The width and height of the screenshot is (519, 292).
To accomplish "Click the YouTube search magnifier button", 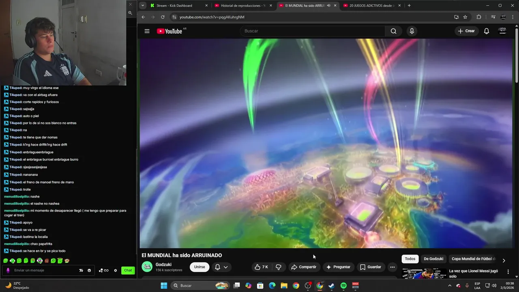I will [x=393, y=31].
